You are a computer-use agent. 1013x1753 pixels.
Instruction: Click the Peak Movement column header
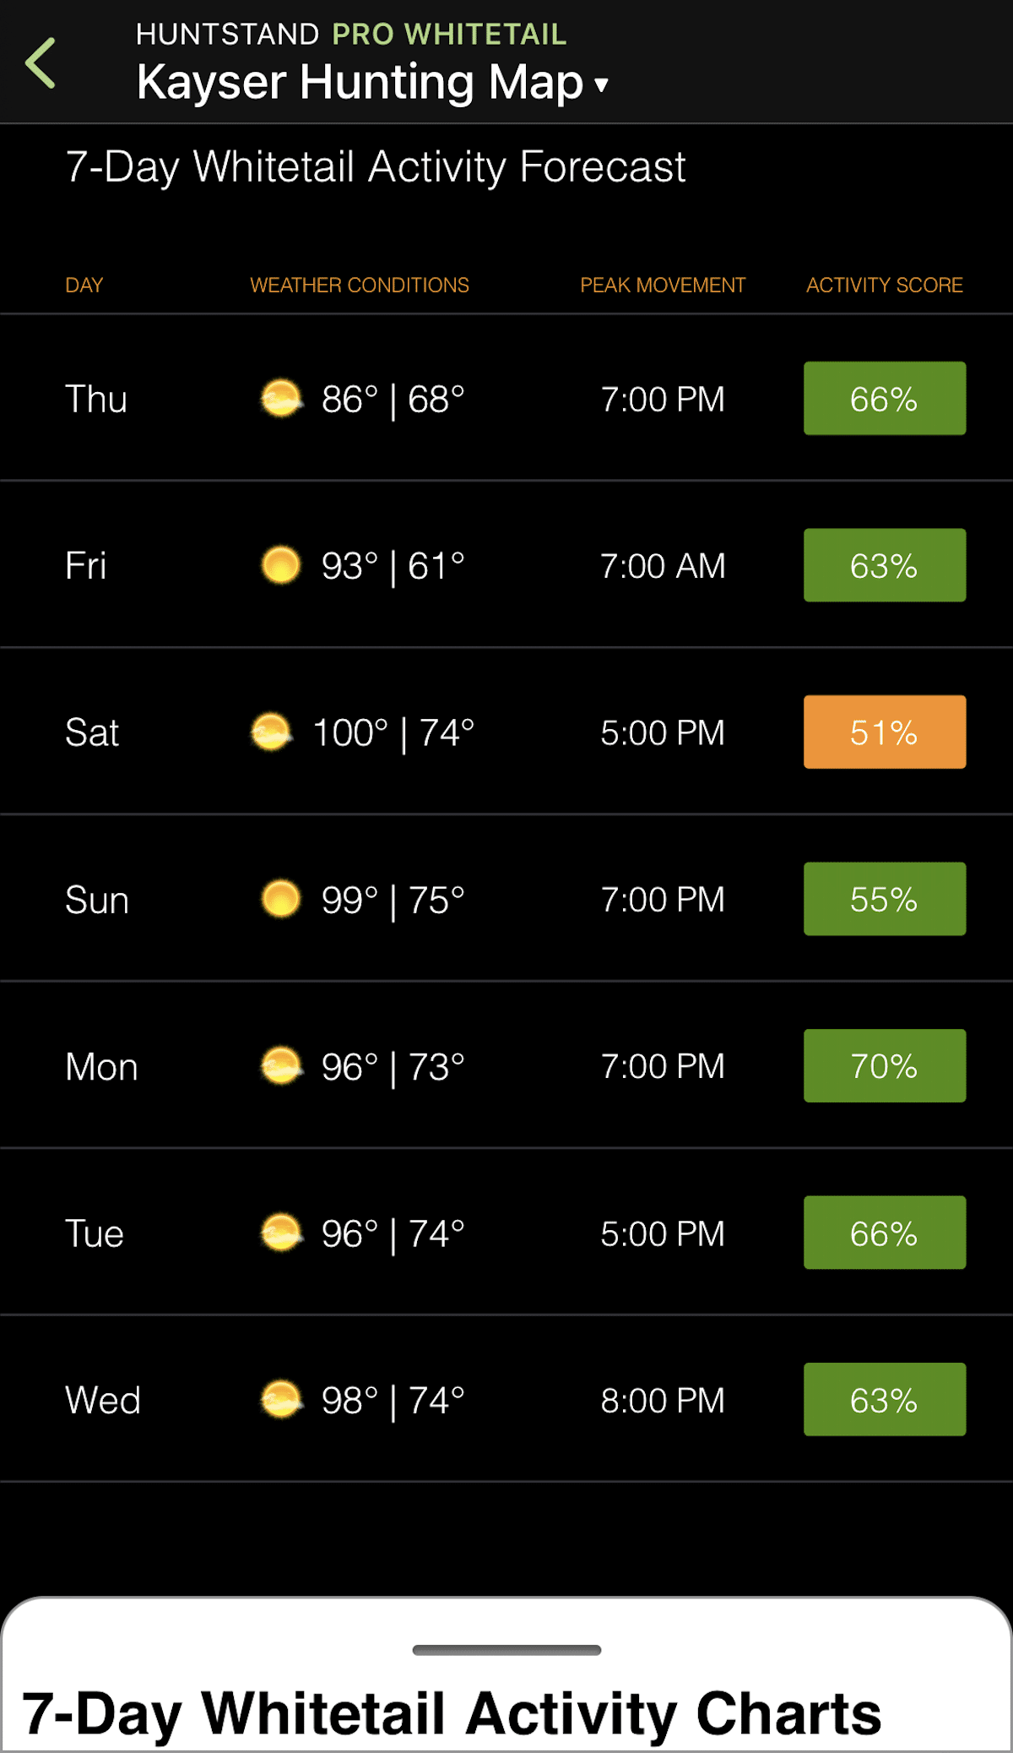[x=663, y=285]
